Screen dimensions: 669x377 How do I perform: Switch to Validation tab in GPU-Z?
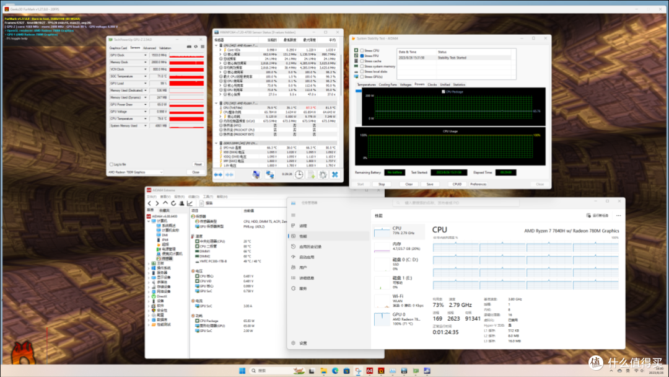pos(165,48)
